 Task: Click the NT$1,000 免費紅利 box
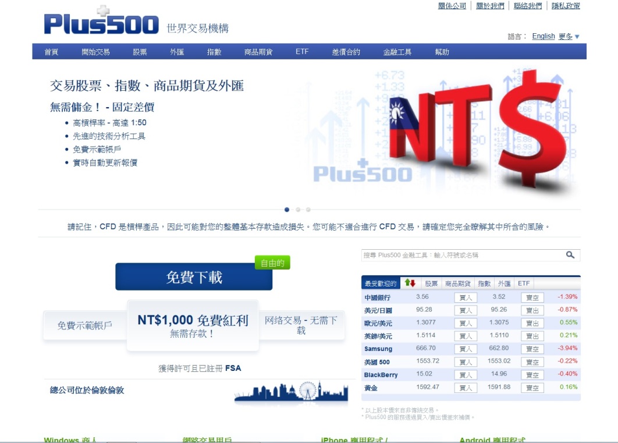tap(193, 325)
